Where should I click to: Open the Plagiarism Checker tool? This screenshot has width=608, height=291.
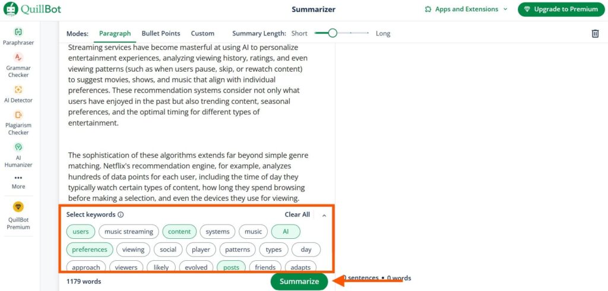(x=18, y=123)
